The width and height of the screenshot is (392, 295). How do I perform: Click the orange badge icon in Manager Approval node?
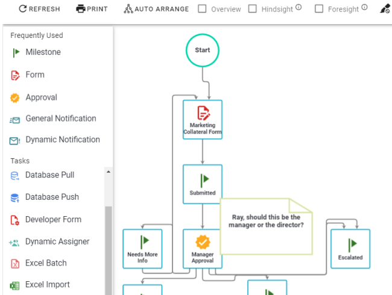click(x=203, y=242)
